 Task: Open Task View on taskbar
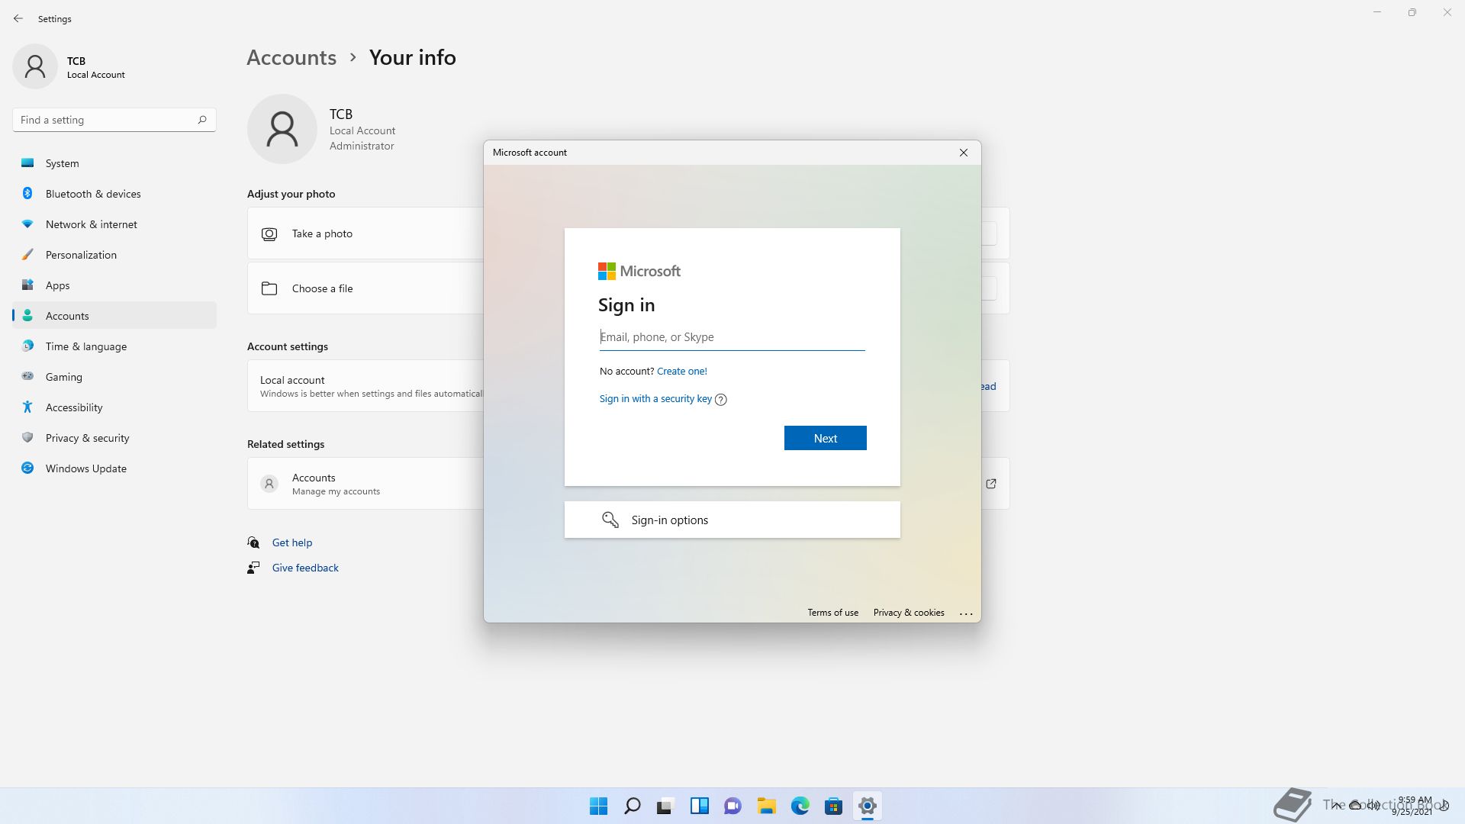pyautogui.click(x=666, y=806)
